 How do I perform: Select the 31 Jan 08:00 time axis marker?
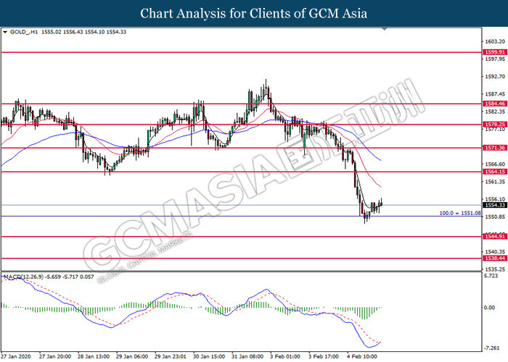point(247,356)
